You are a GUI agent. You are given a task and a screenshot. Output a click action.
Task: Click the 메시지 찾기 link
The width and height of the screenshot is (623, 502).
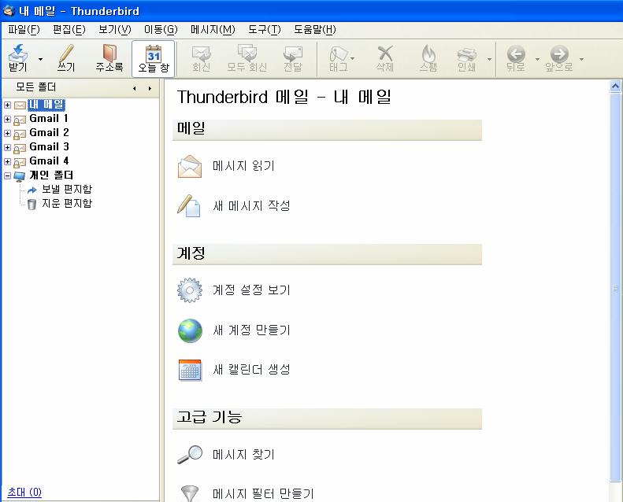pos(243,454)
